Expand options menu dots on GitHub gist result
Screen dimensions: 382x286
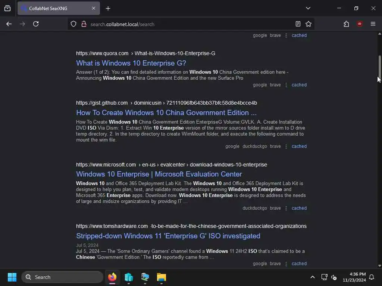[x=286, y=146]
